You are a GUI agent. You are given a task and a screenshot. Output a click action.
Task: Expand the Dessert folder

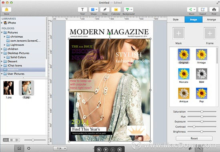tap(2, 61)
